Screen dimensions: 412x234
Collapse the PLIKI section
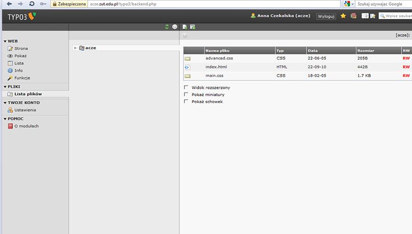[5, 87]
